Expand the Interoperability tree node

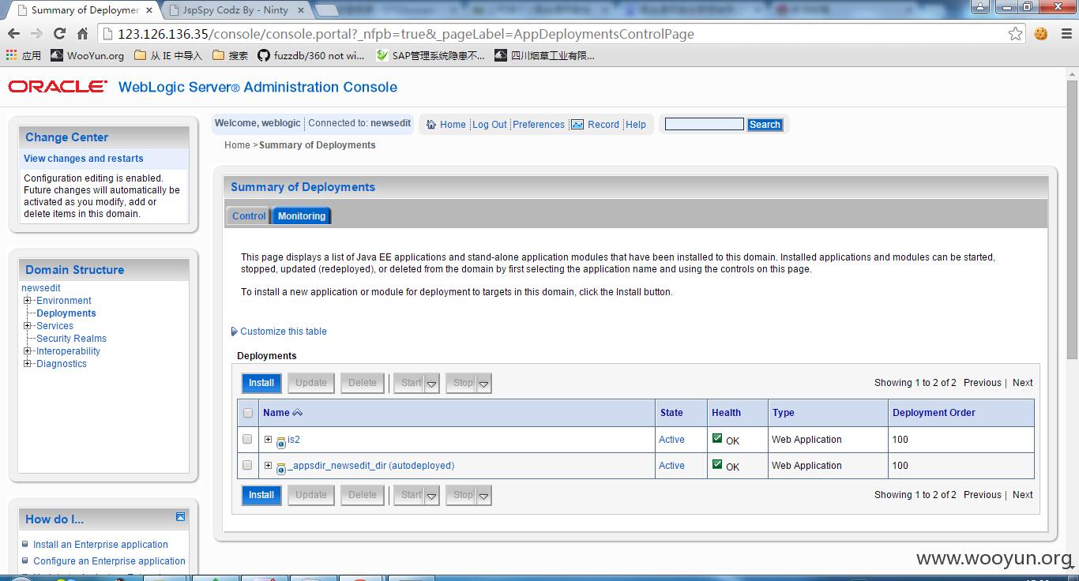click(x=28, y=351)
